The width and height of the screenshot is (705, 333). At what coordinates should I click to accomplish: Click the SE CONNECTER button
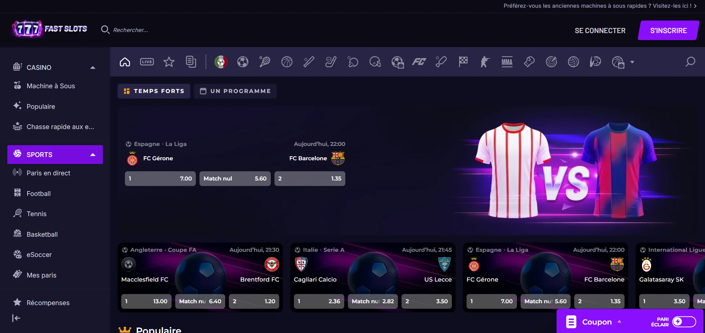point(600,31)
